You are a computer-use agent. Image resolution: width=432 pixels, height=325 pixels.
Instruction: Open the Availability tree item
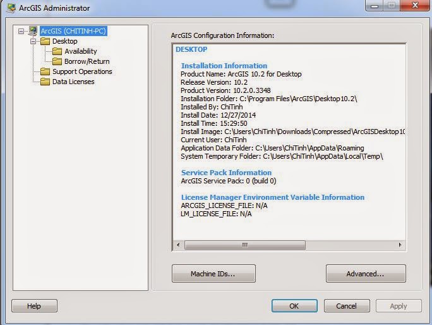pyautogui.click(x=81, y=51)
